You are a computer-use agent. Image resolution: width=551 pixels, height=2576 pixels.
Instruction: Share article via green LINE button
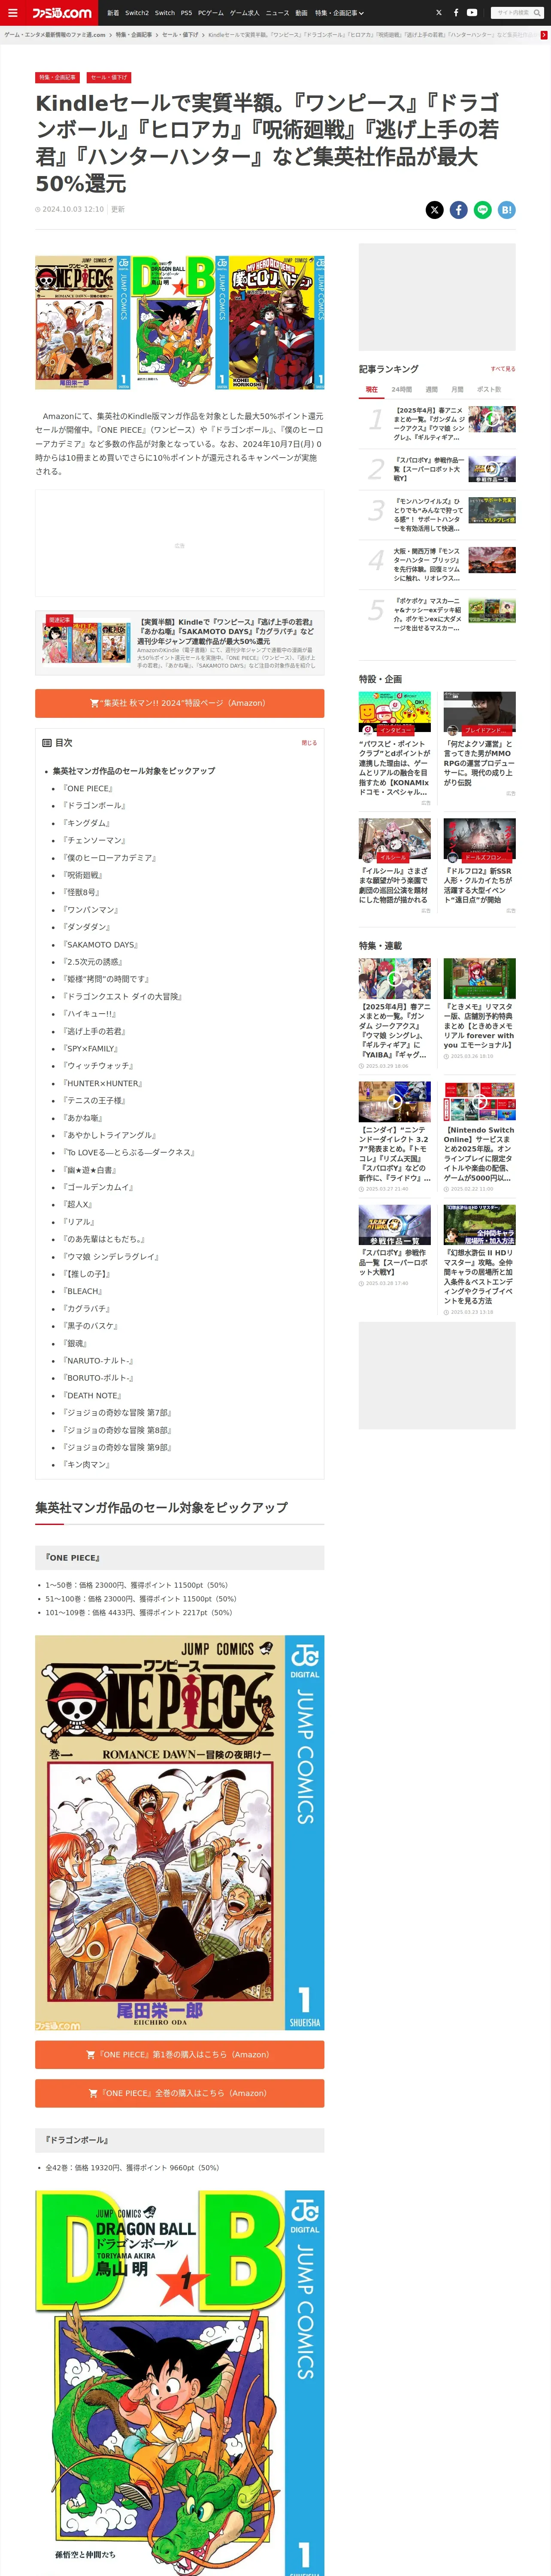pos(483,209)
